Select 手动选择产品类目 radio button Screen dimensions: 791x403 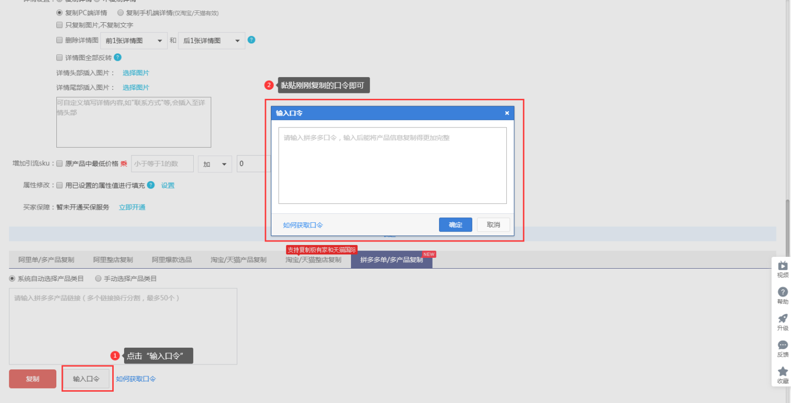click(98, 279)
